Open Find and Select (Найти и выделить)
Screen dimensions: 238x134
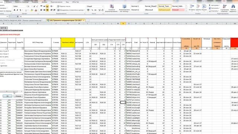click(x=233, y=8)
